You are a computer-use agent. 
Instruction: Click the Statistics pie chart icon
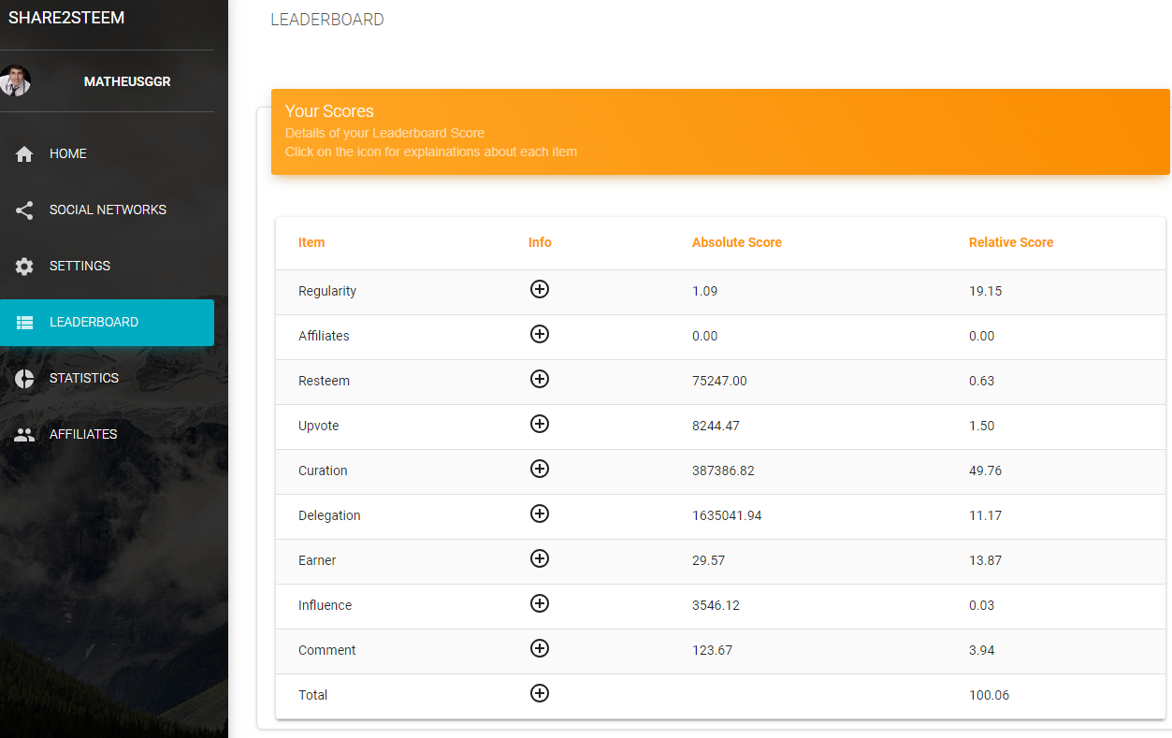[x=24, y=379]
